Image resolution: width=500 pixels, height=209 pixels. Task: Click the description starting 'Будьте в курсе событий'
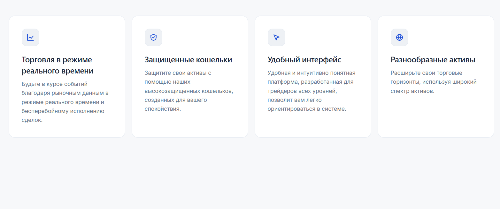point(65,102)
